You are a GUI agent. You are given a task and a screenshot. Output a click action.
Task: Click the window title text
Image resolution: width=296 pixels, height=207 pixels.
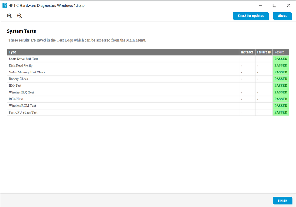pyautogui.click(x=47, y=6)
